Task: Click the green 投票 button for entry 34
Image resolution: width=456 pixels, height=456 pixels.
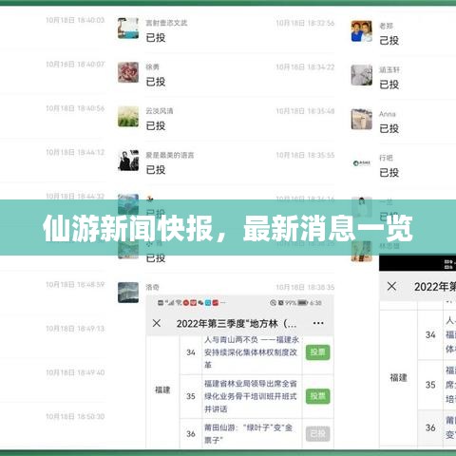Action: click(x=317, y=352)
